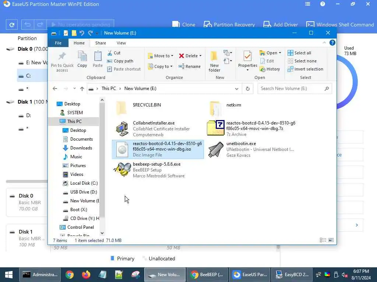Click EaseUS Add Driver
Image resolution: width=377 pixels, height=282 pixels.
click(281, 25)
